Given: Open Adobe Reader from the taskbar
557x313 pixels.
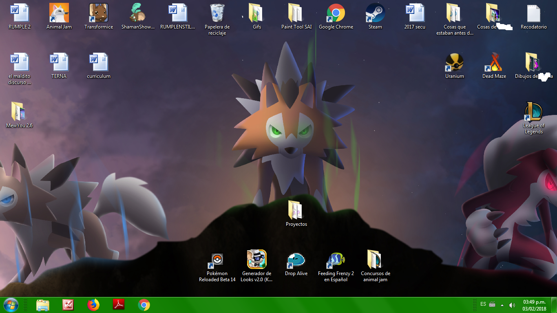Looking at the screenshot, I should tap(119, 305).
